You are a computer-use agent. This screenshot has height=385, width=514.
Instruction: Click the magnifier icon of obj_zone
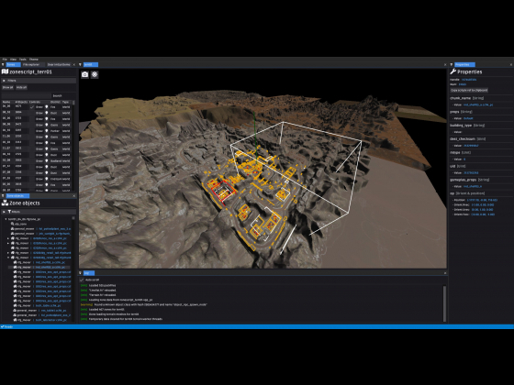point(13,224)
